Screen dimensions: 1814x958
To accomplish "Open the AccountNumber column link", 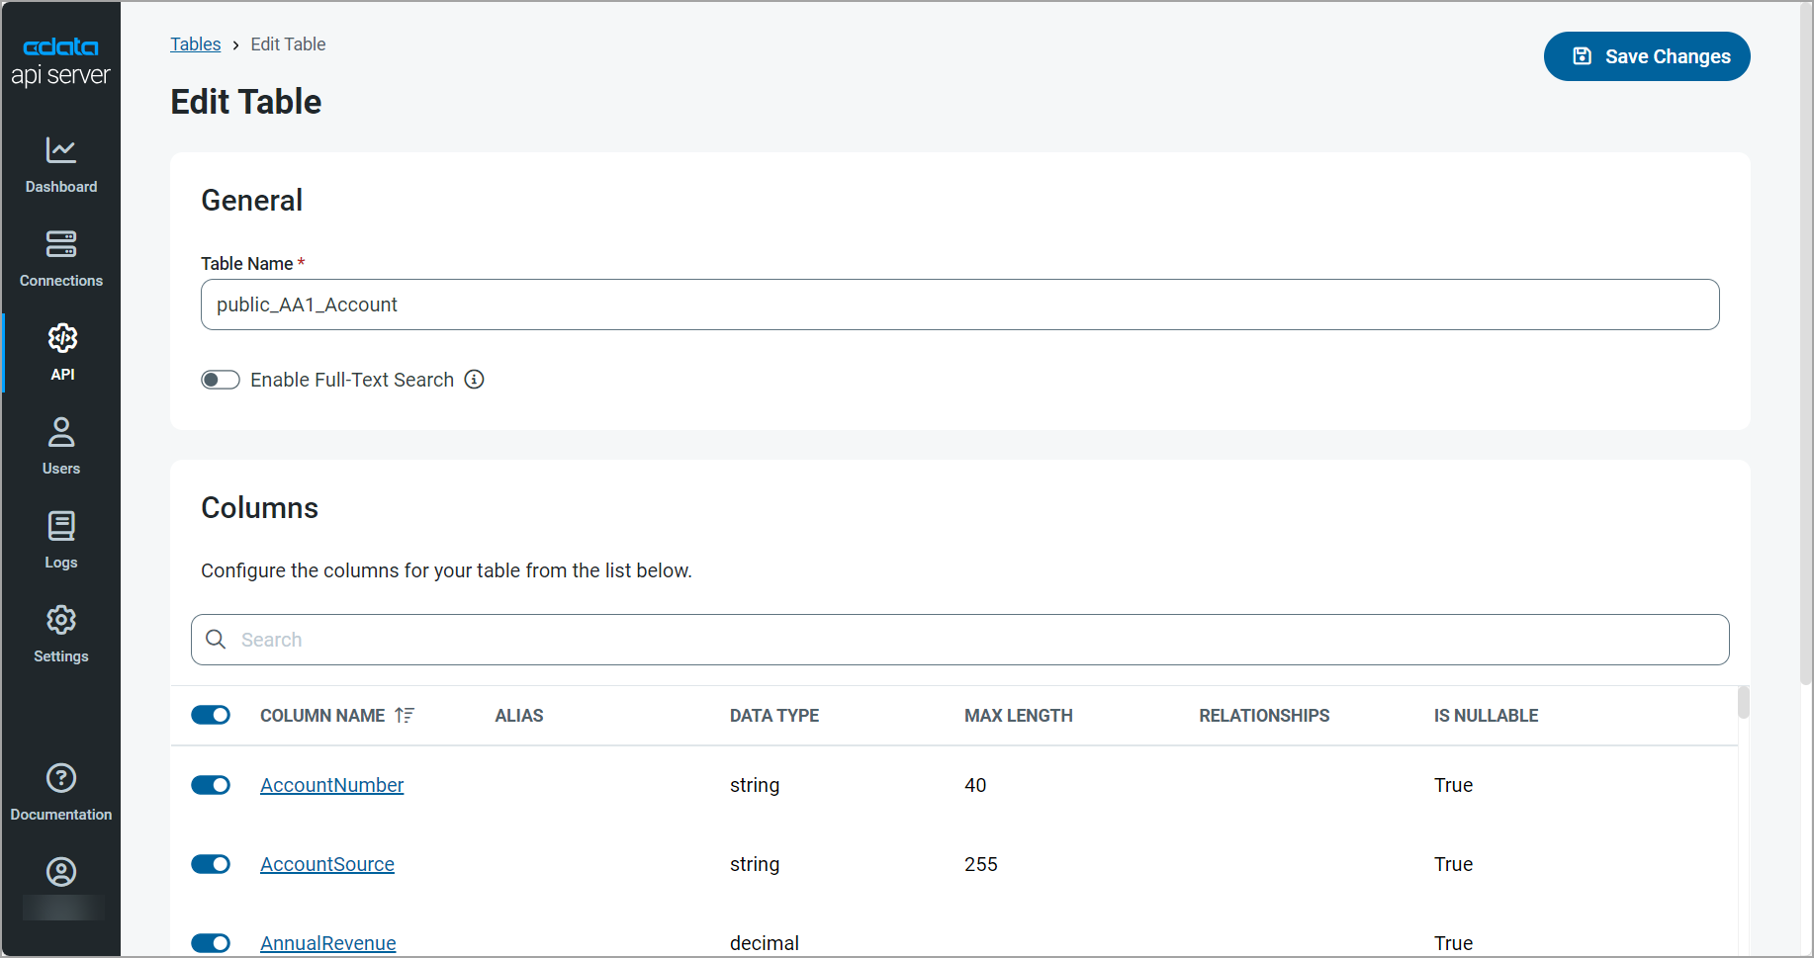I will pyautogui.click(x=331, y=785).
